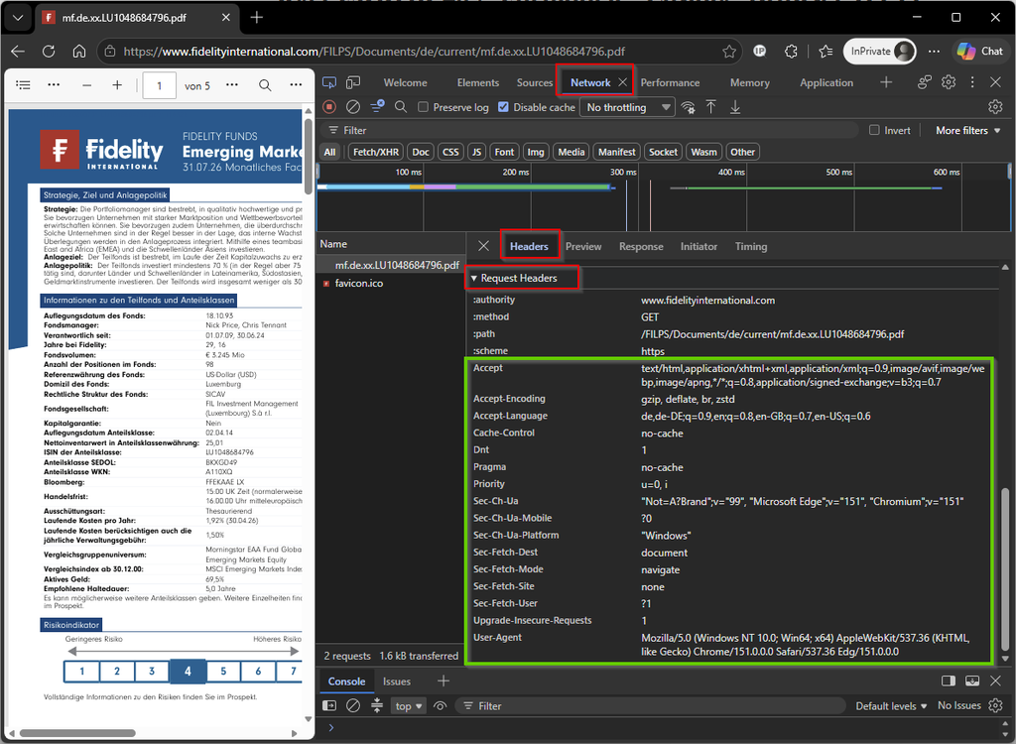The height and width of the screenshot is (744, 1016).
Task: Close the DevTools panel
Action: coord(996,82)
